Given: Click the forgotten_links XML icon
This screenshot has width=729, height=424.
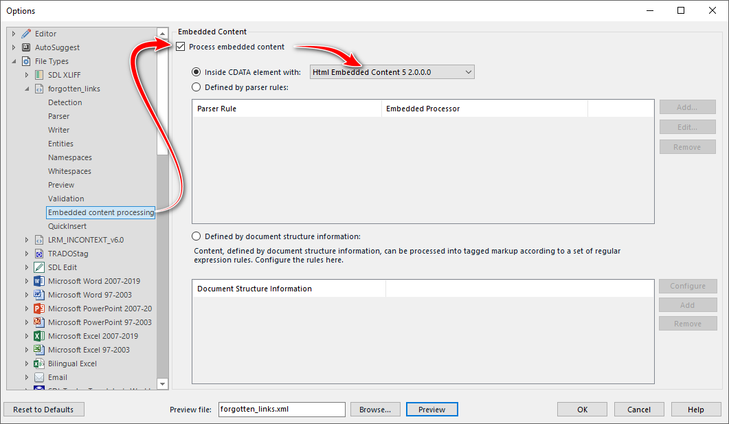Looking at the screenshot, I should (x=39, y=89).
